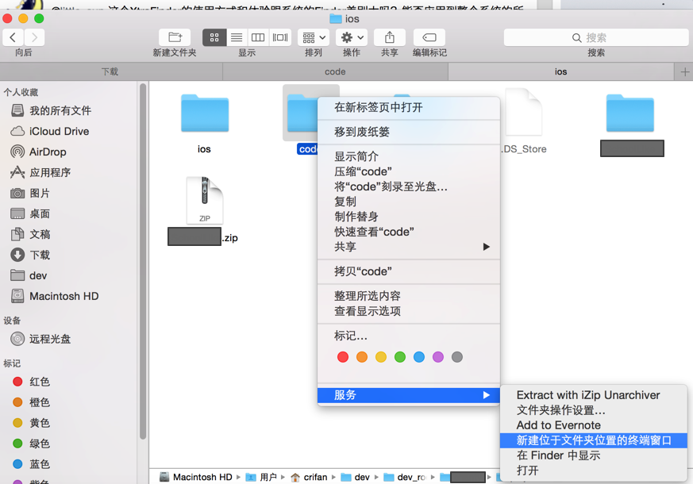The height and width of the screenshot is (484, 693).
Task: Open the dev folder in sidebar
Action: pyautogui.click(x=38, y=275)
